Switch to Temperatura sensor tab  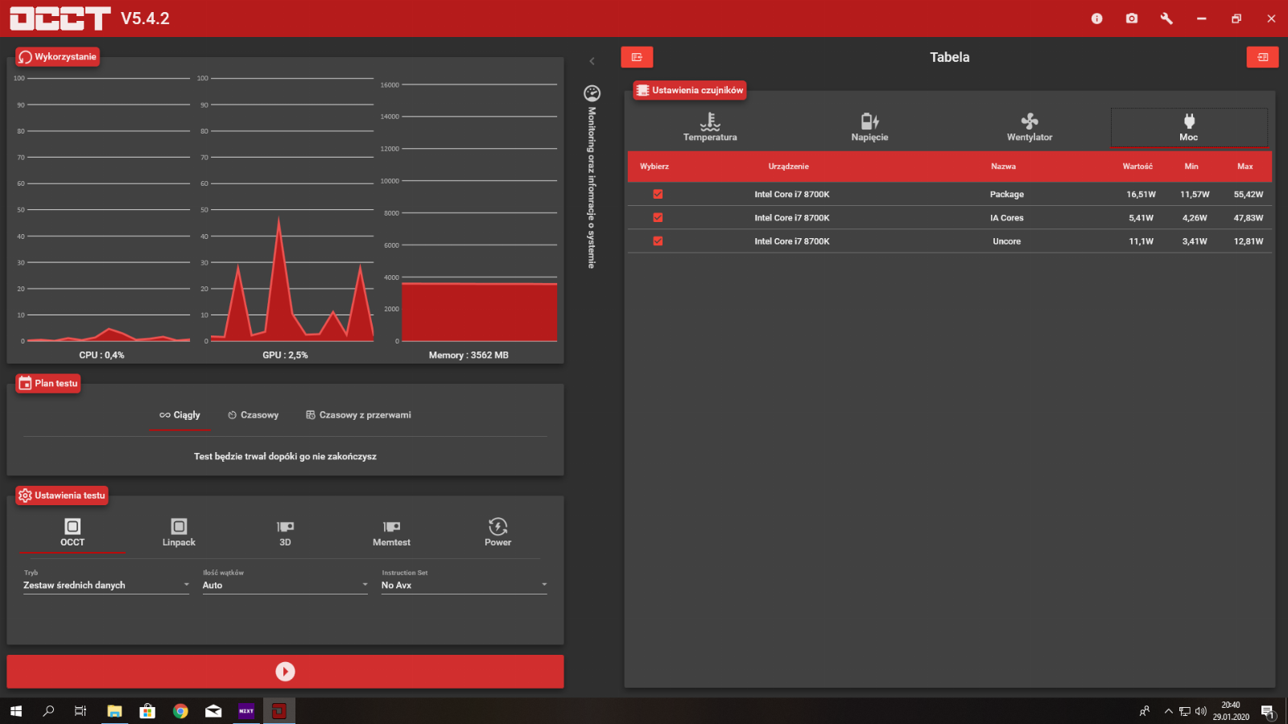pos(710,127)
